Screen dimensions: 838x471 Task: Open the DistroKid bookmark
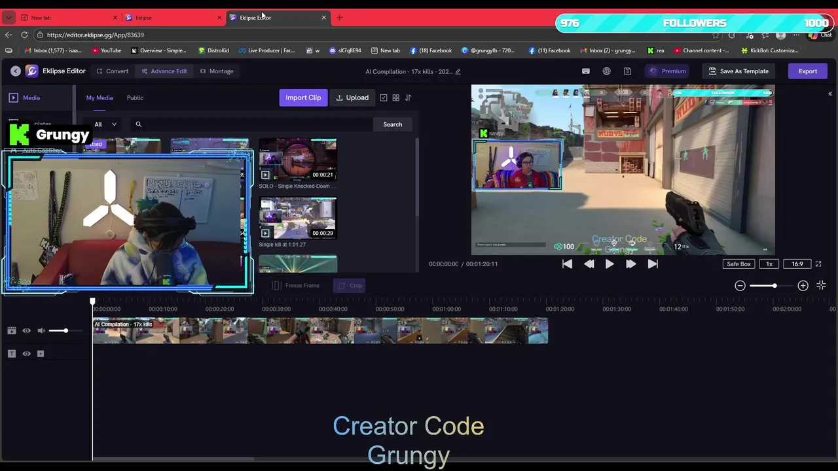pos(213,50)
